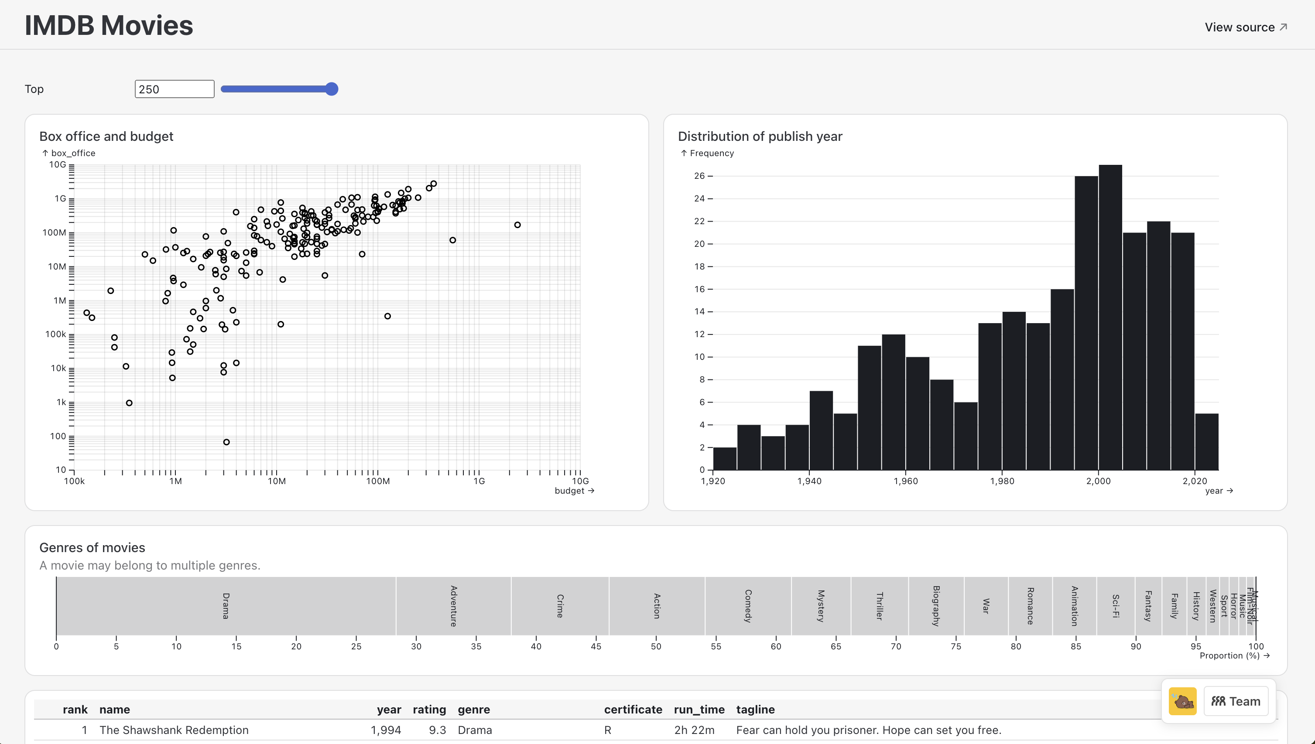Click the Drama segment in the genres bar

225,605
